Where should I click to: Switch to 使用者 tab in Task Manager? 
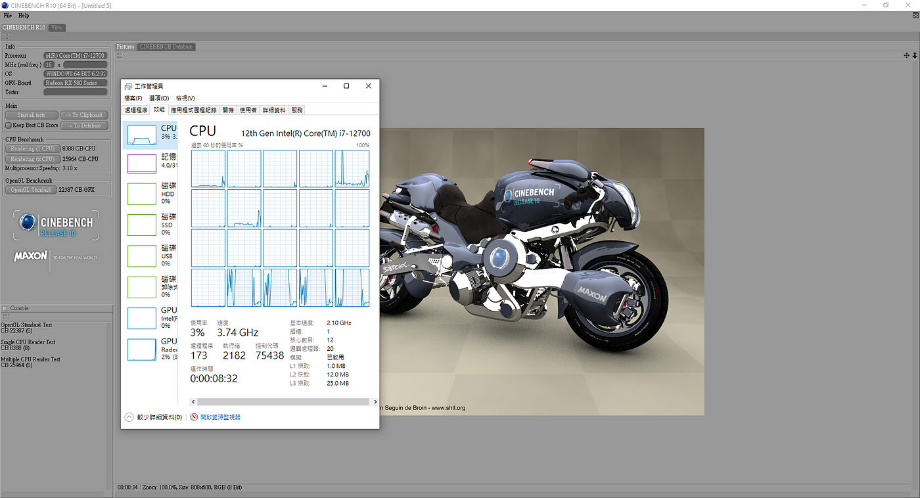coord(248,110)
